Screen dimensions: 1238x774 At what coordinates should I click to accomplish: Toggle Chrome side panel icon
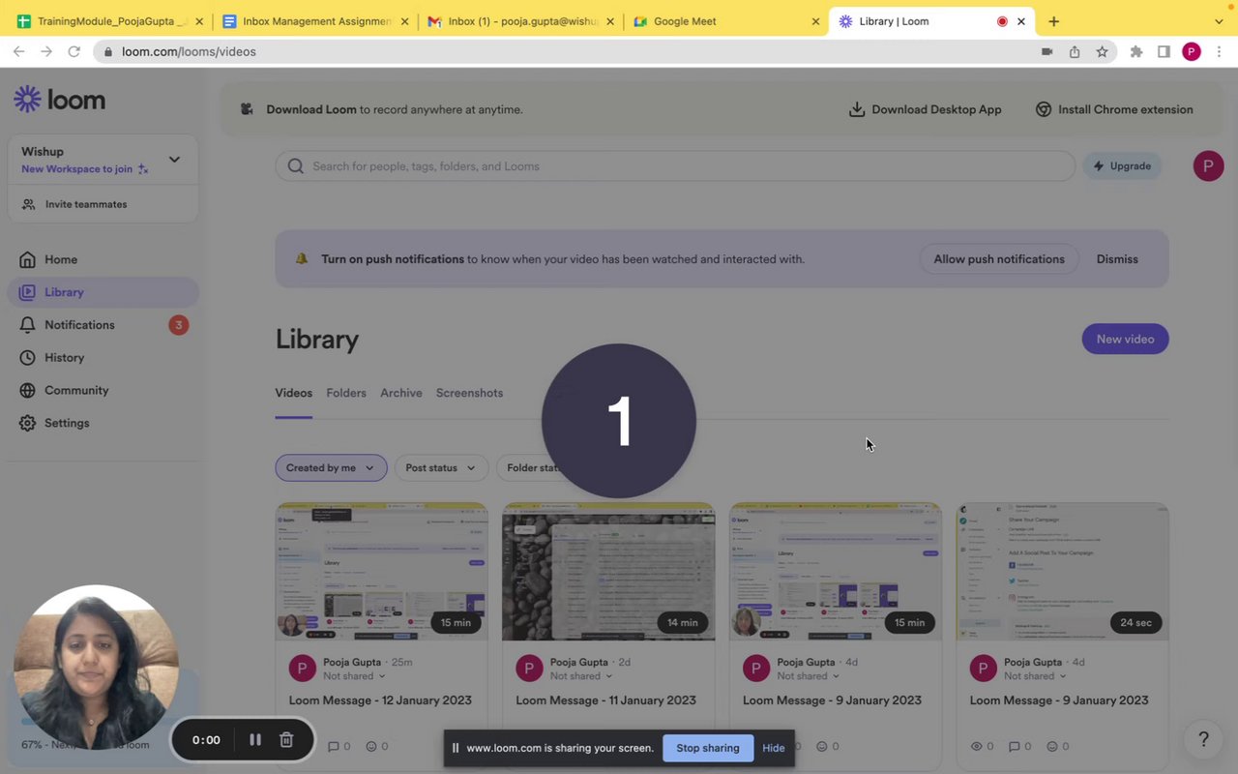click(1164, 51)
